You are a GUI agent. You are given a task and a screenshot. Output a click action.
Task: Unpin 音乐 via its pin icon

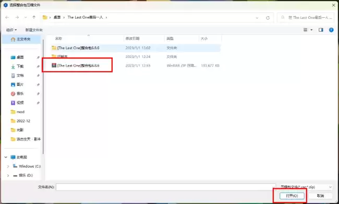coord(38,94)
